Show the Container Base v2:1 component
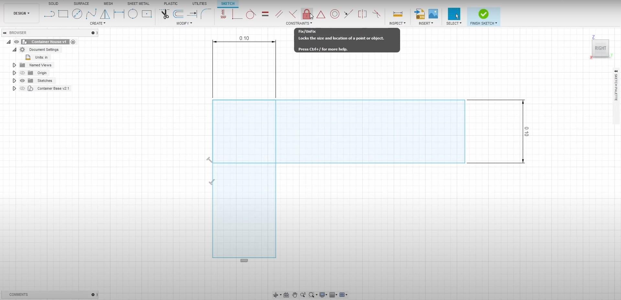621x300 pixels. coord(22,88)
